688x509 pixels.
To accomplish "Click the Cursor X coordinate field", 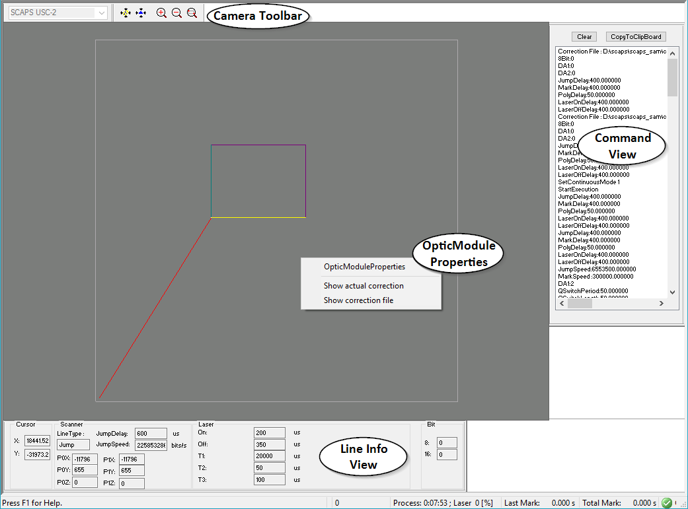I will click(x=37, y=440).
